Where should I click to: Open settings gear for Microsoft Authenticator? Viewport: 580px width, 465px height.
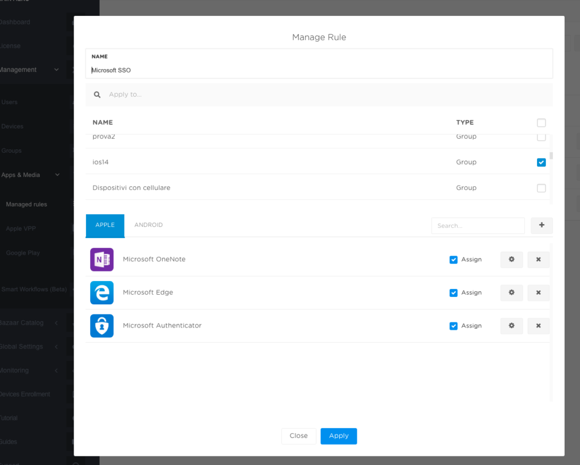[511, 326]
